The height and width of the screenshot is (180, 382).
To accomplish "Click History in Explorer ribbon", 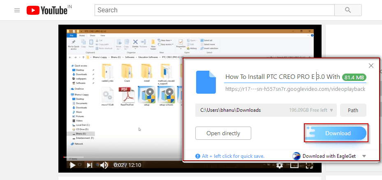I will click(x=192, y=48).
